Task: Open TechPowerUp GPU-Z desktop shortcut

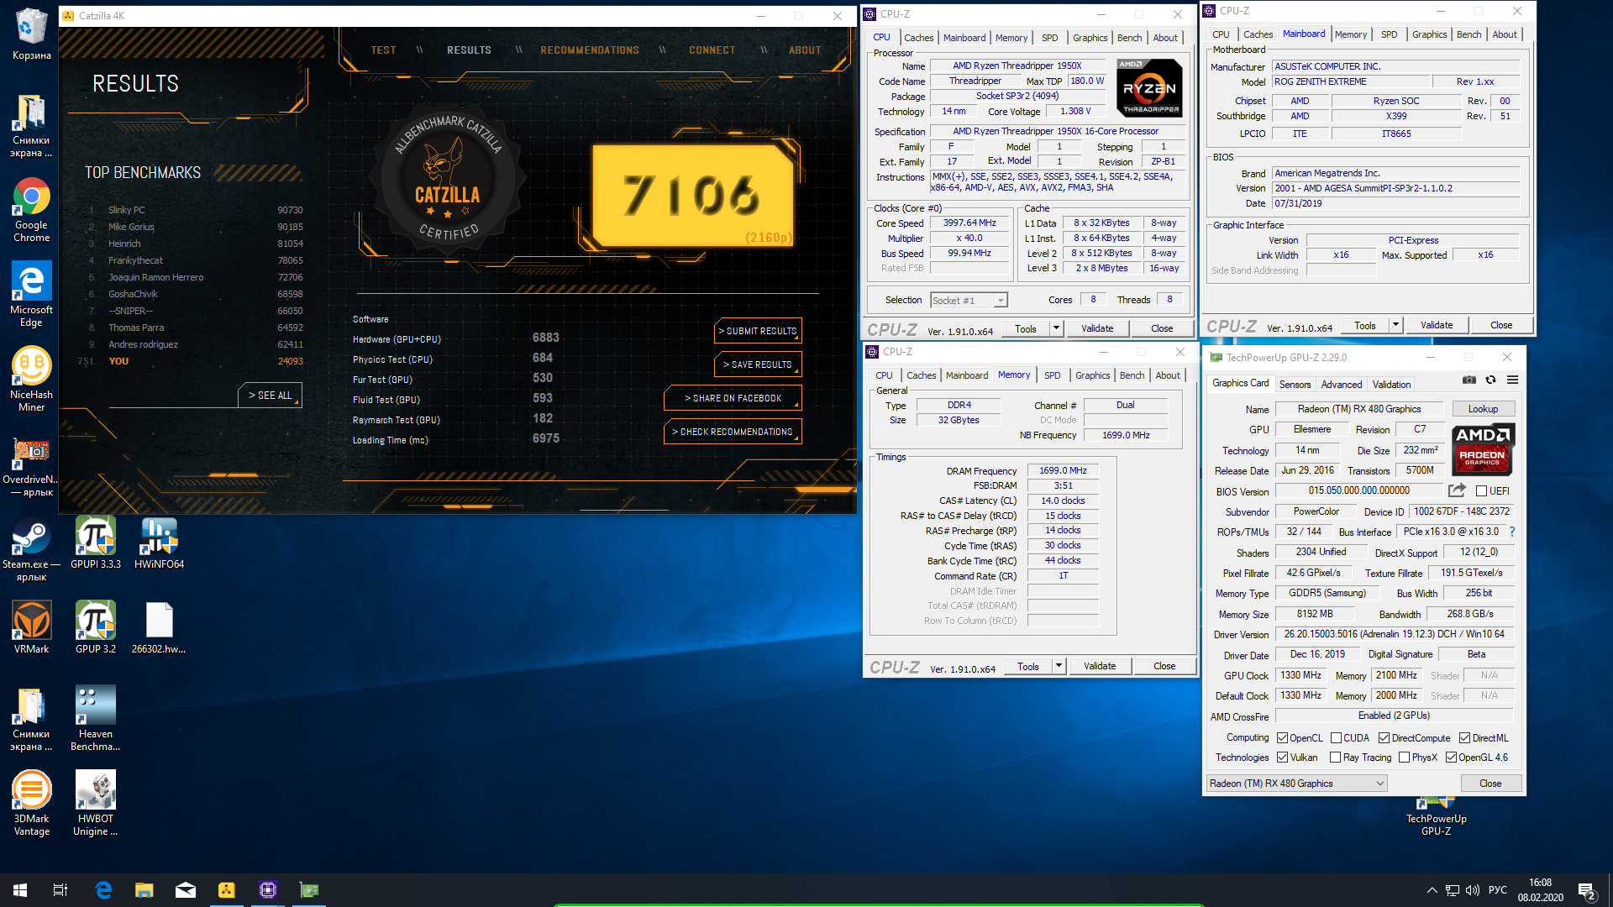Action: pos(1436,816)
